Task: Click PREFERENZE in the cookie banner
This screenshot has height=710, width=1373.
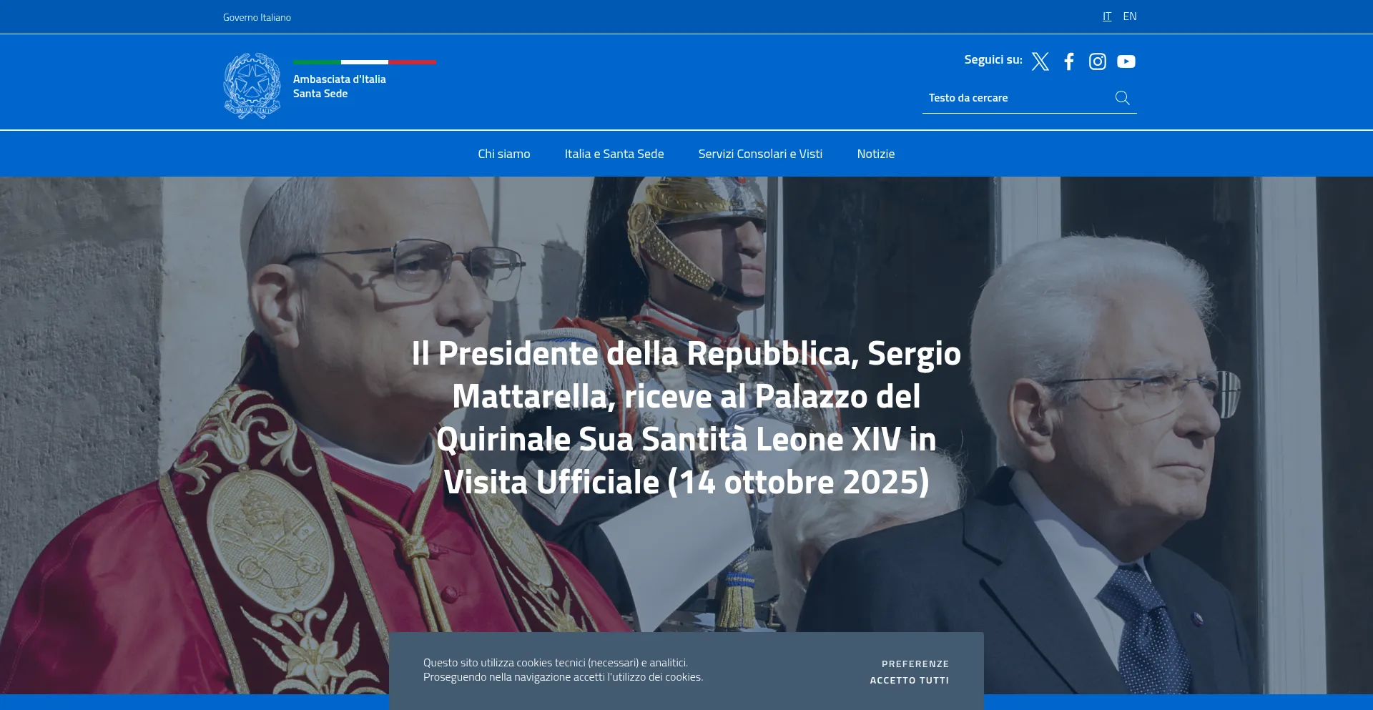Action: tap(915, 664)
